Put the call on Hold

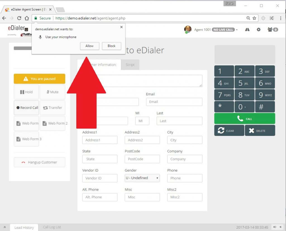27,92
